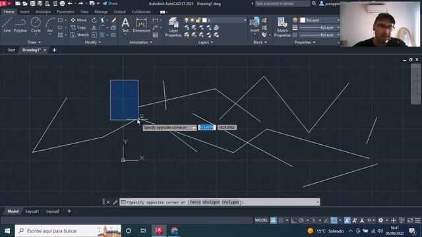
Task: Expand the Properties panel
Action: coord(305,42)
